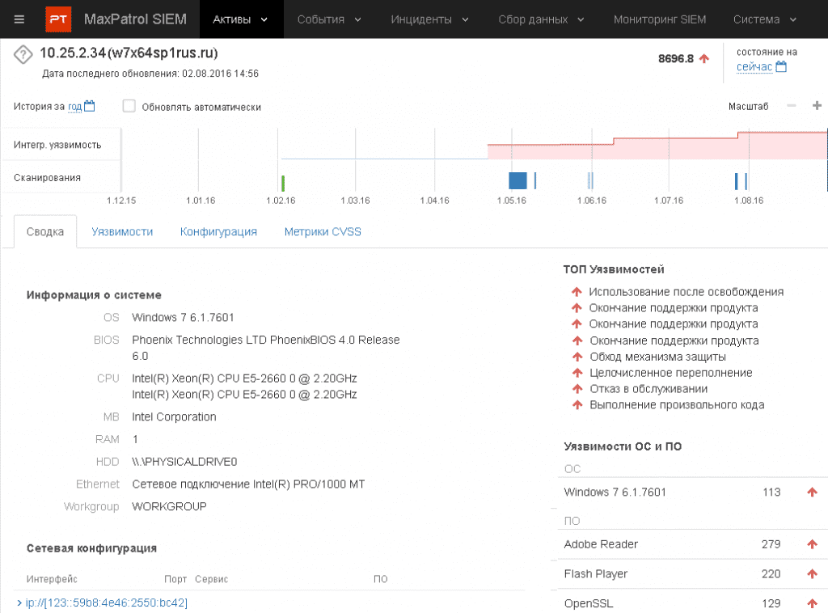Screen dimensions: 828x613
Task: Open the calendar icon next to 'год'
Action: coord(90,106)
